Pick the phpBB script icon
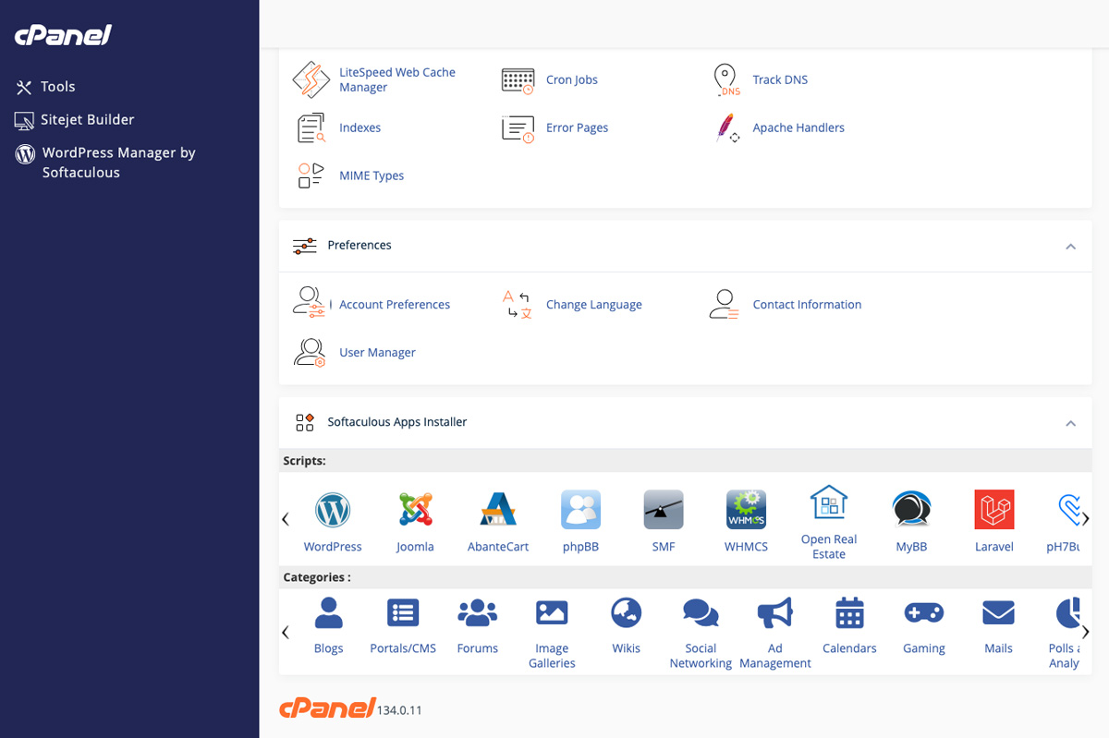Screen dimensions: 1109x738 [580, 509]
